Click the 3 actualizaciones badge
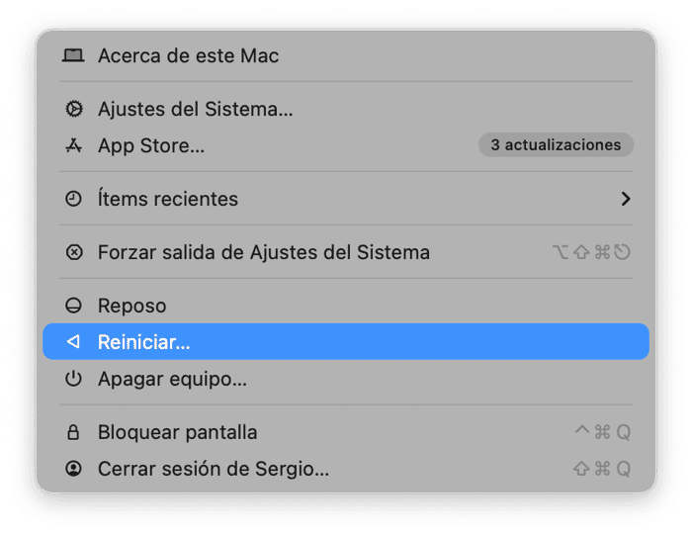 [556, 145]
